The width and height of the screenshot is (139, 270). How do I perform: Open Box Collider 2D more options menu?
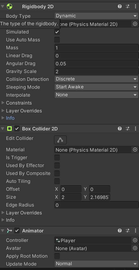pyautogui.click(x=136, y=129)
